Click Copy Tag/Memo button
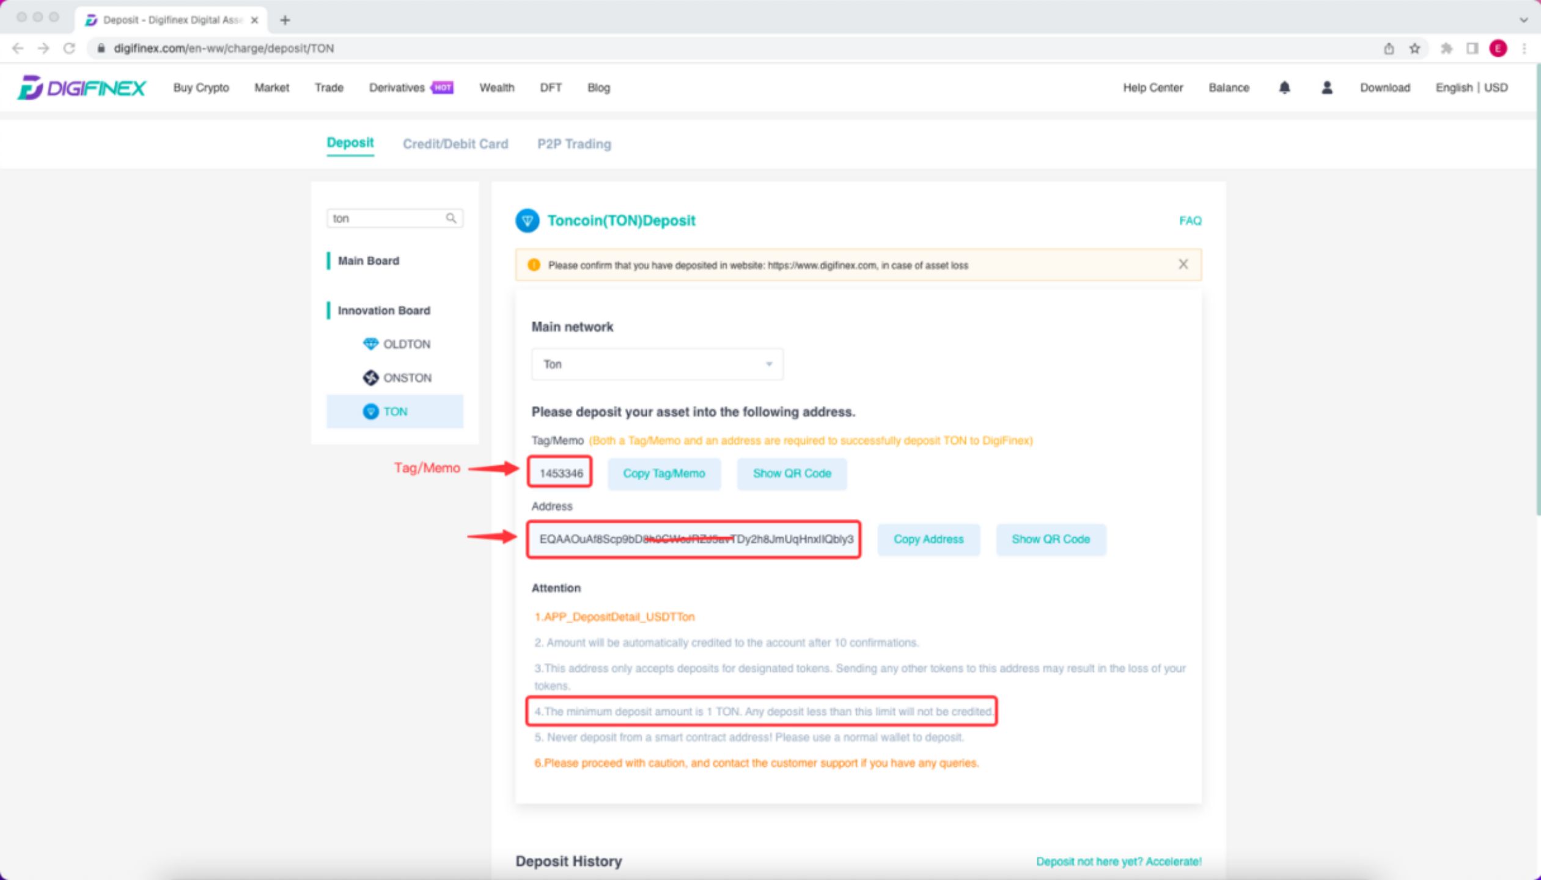The width and height of the screenshot is (1541, 880). pyautogui.click(x=664, y=474)
